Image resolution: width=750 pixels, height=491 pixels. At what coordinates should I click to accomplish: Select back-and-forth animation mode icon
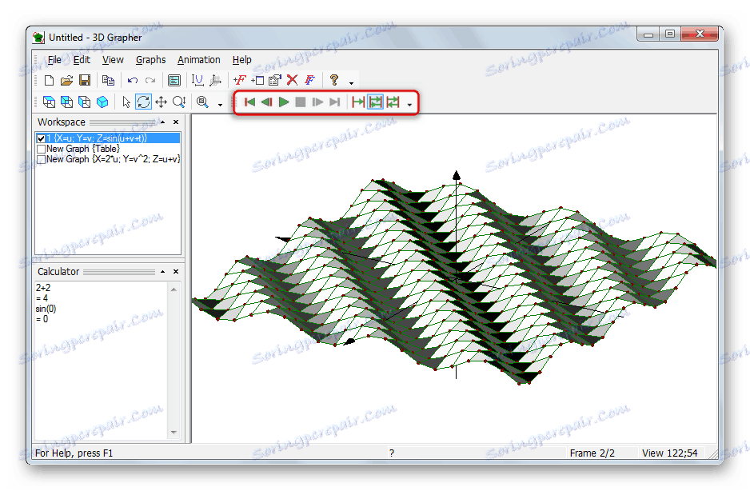393,102
